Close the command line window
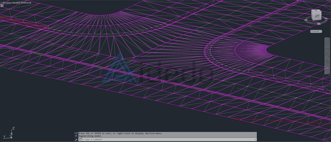The image size is (331, 142). click(x=76, y=136)
